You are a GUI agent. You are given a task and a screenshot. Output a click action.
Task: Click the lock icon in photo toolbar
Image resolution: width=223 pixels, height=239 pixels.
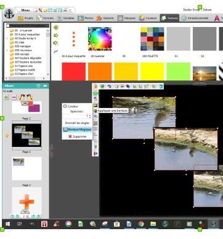coord(95,87)
